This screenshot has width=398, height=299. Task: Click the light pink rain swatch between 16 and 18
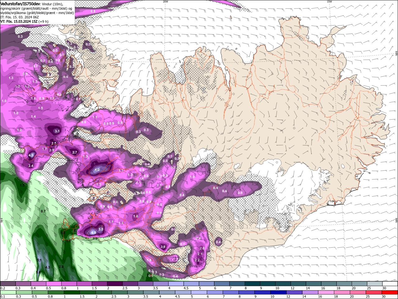[x=326, y=292]
